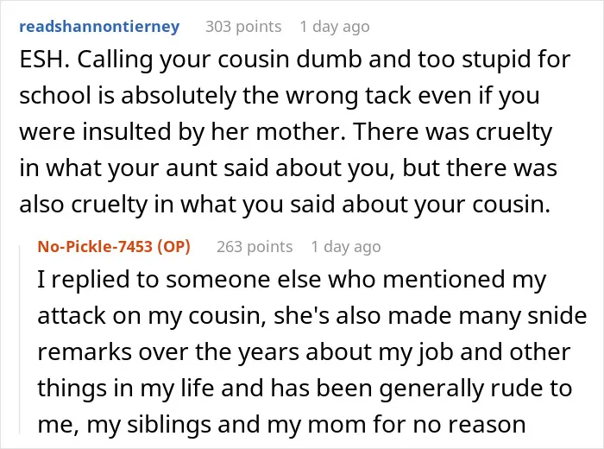Click the '(OP)' tag beside No-Pickle-7453
The width and height of the screenshot is (604, 449).
[x=173, y=247]
